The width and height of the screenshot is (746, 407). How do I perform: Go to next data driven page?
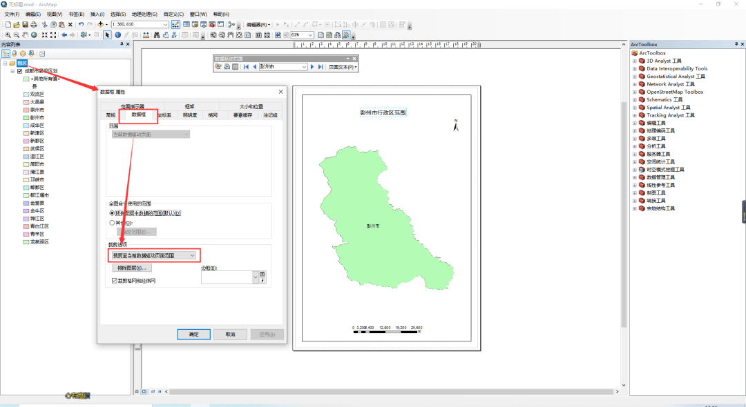coord(312,67)
